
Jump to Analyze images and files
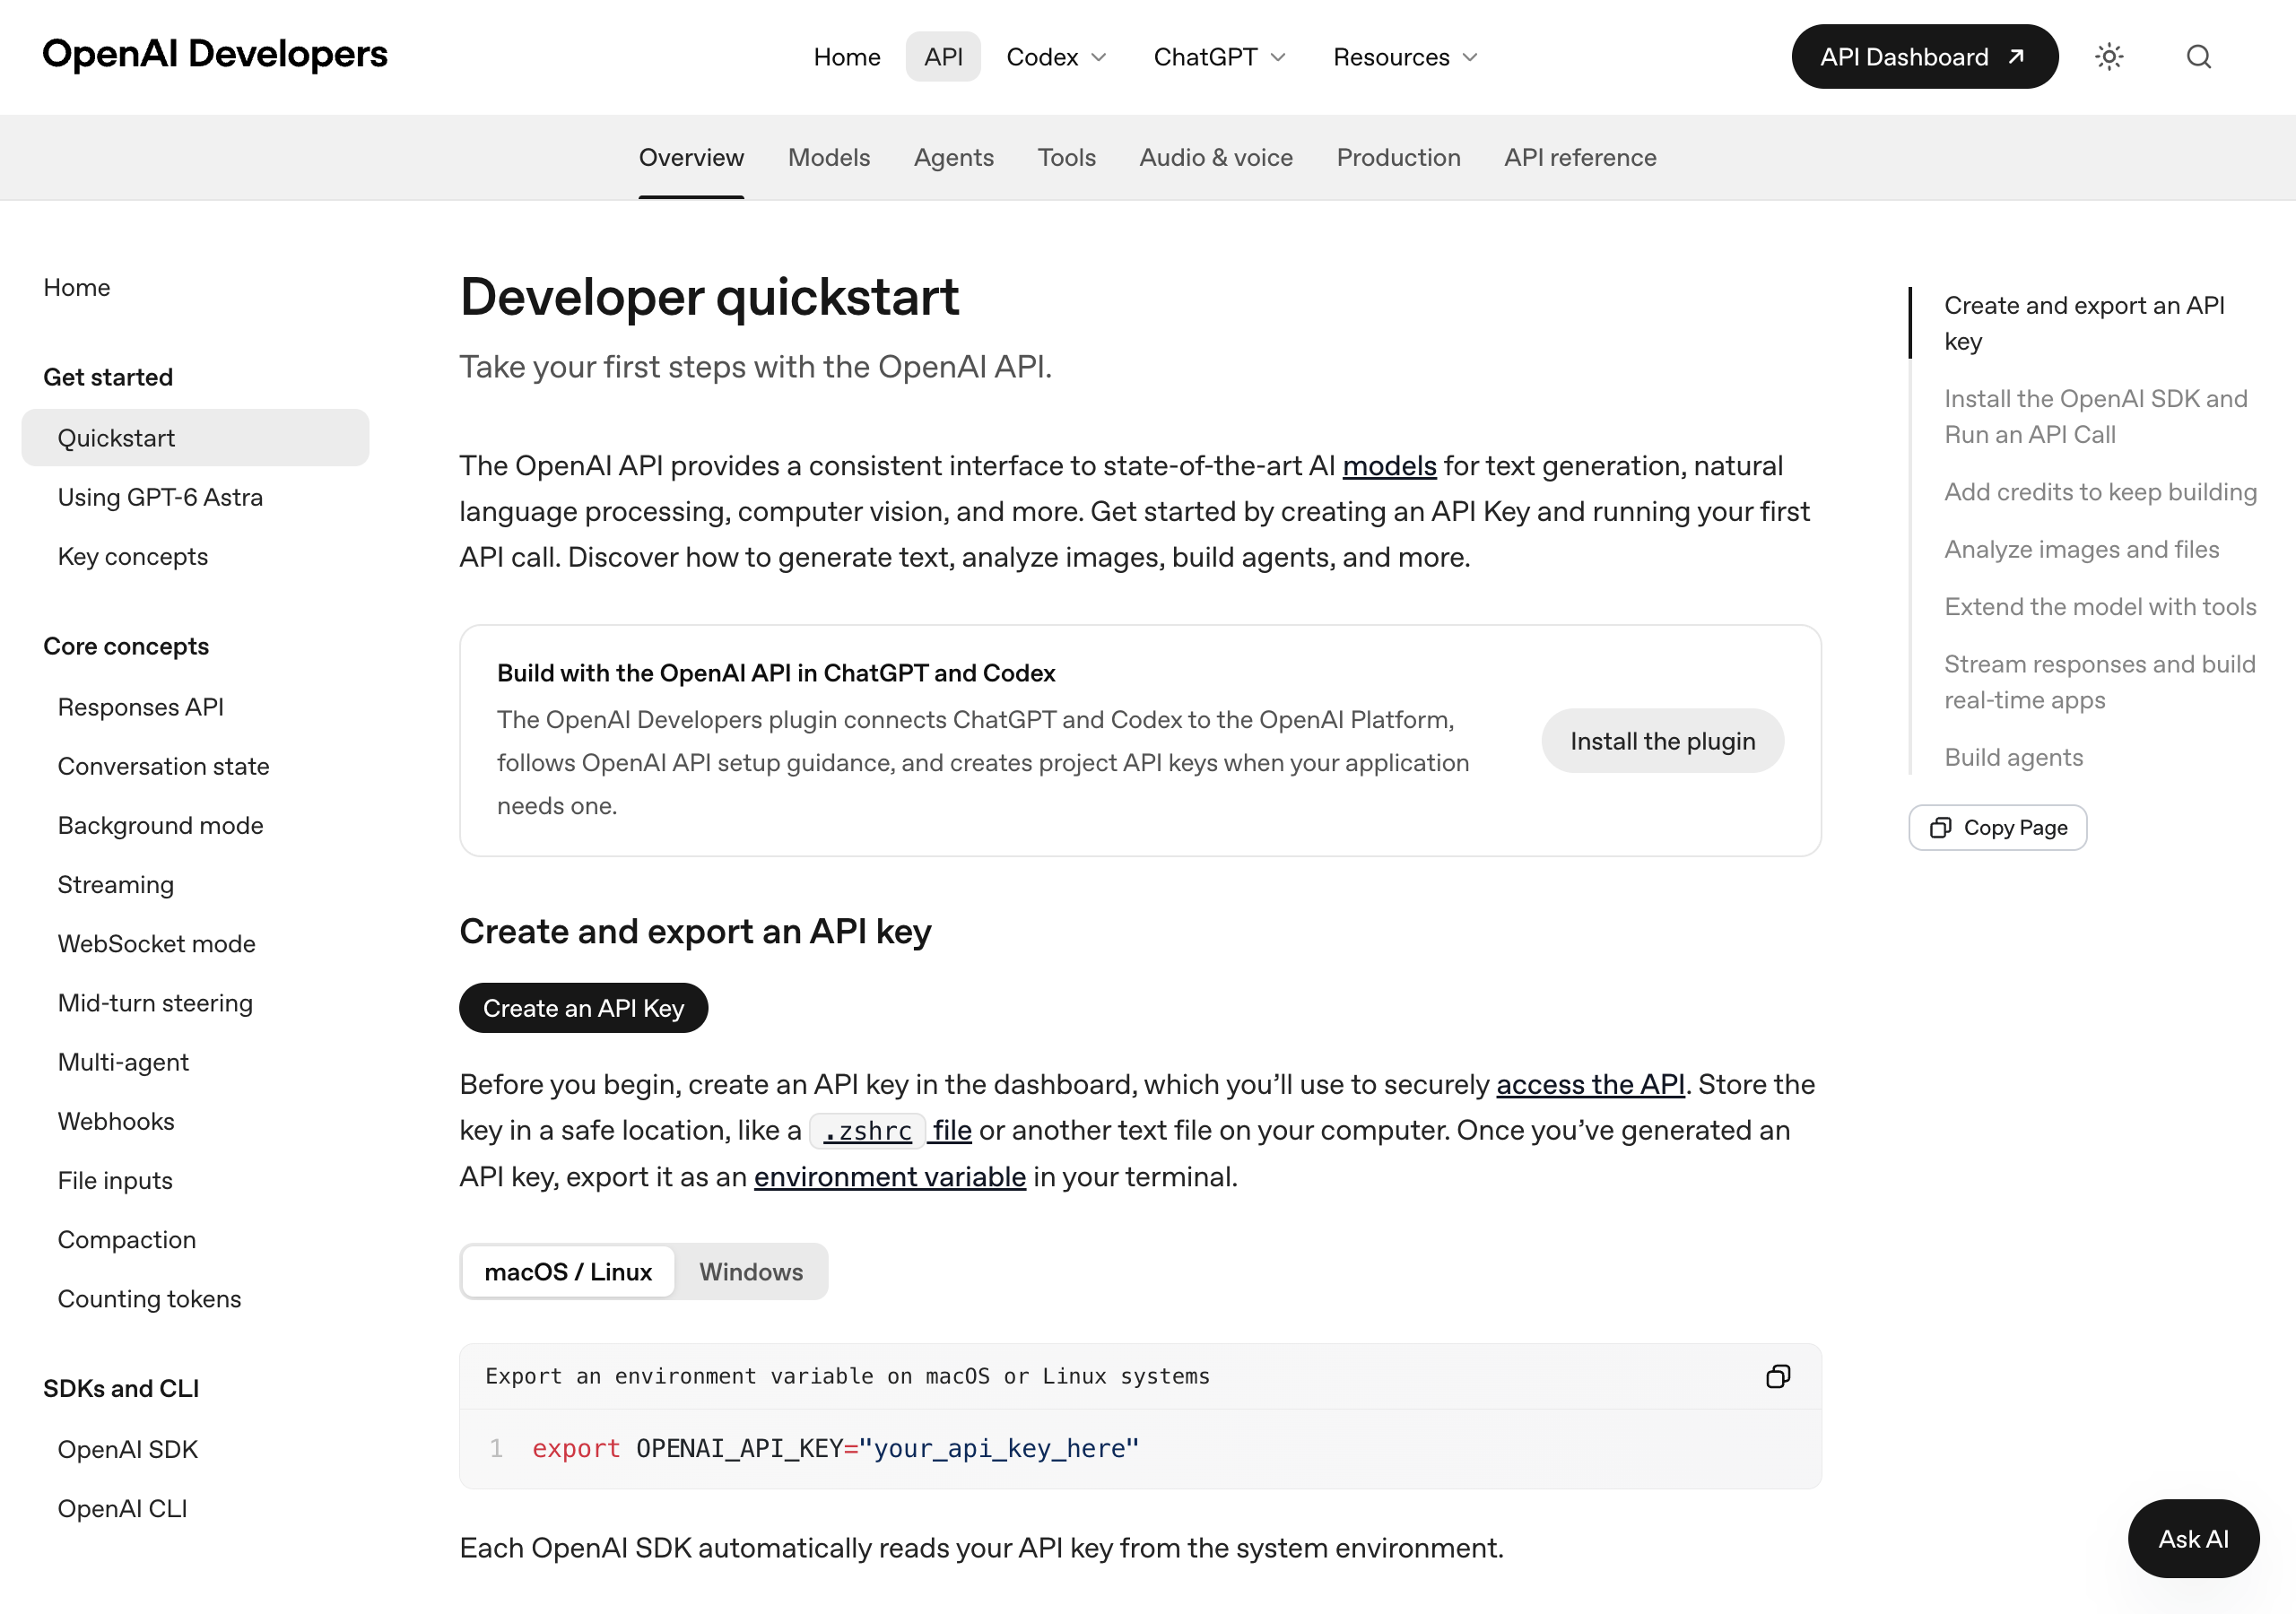[2081, 549]
